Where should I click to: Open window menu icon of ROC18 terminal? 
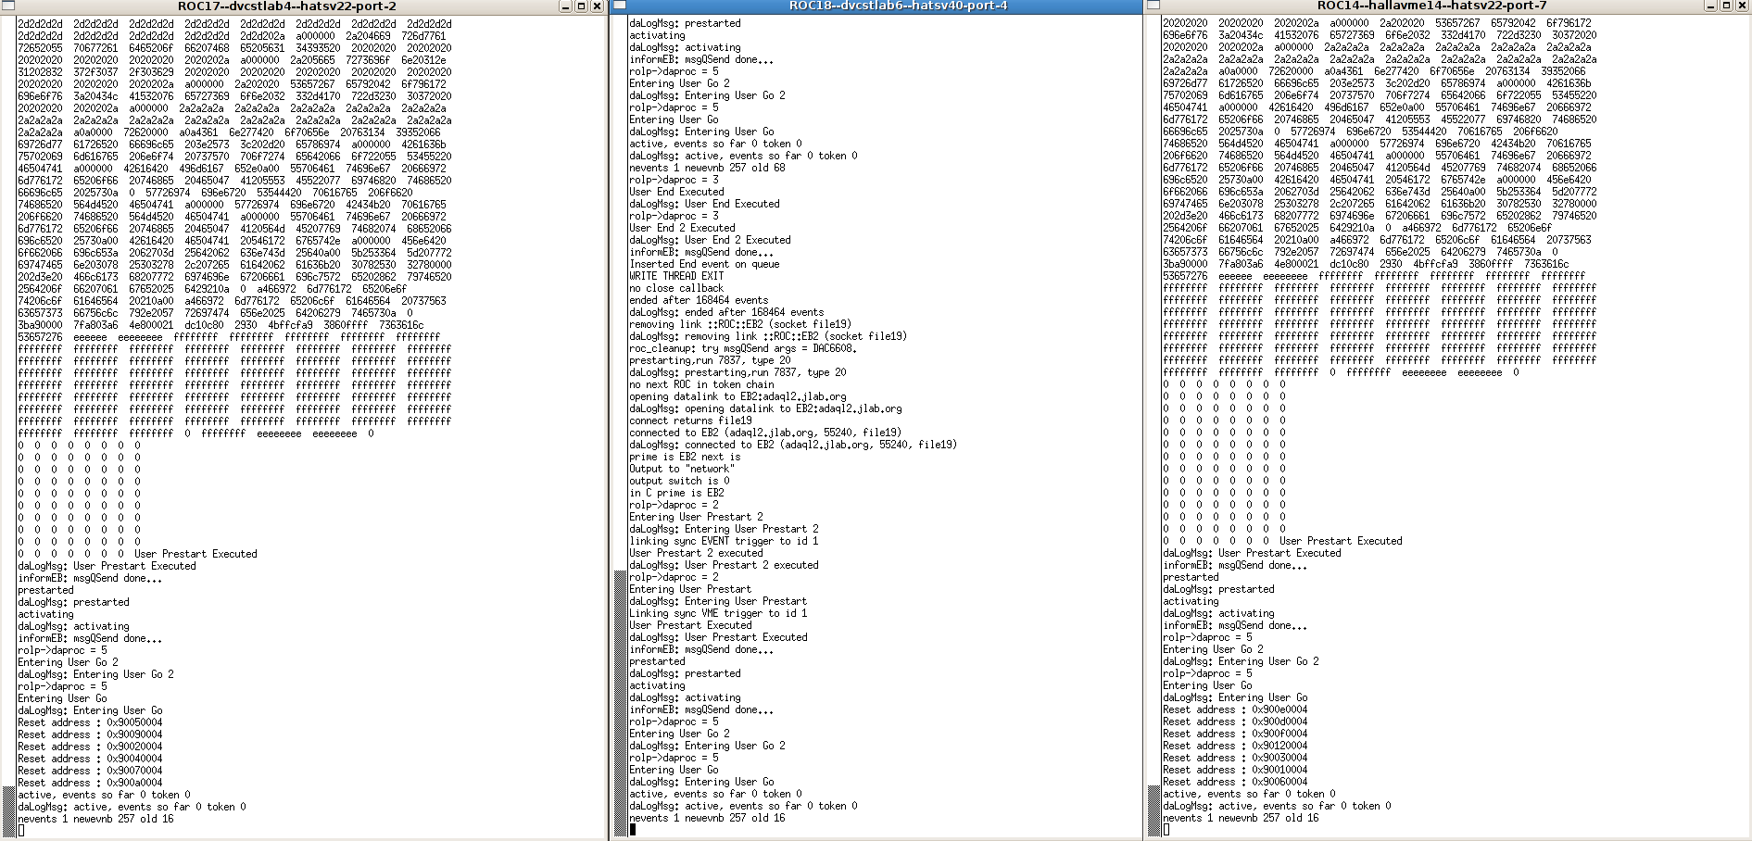[620, 6]
